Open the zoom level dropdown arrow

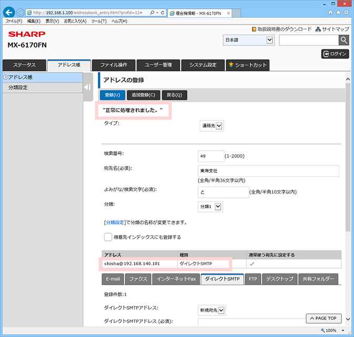[343, 331]
